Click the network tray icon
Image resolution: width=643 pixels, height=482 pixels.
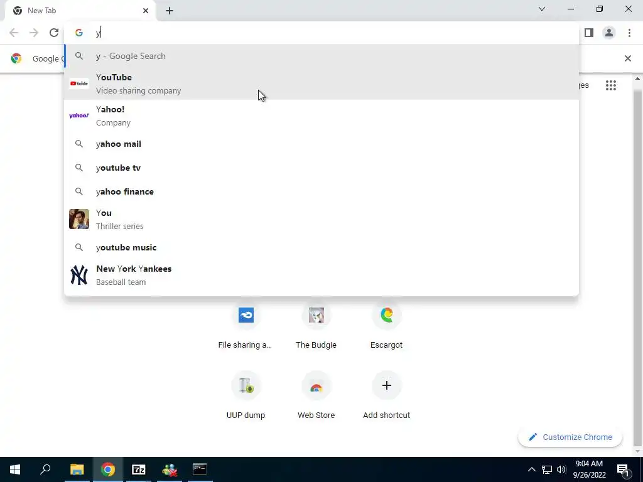click(547, 469)
